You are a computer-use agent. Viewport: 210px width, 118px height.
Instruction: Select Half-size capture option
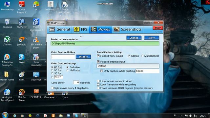[x=68, y=70]
